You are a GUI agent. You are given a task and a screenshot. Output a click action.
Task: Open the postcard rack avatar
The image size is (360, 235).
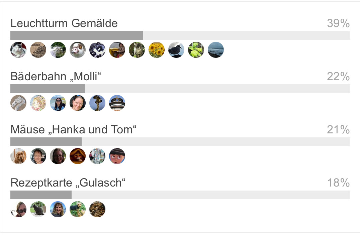pos(97,156)
